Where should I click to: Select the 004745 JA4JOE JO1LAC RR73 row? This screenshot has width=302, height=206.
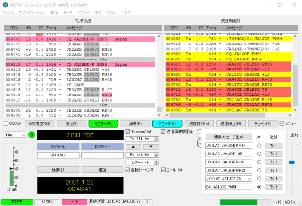228,105
